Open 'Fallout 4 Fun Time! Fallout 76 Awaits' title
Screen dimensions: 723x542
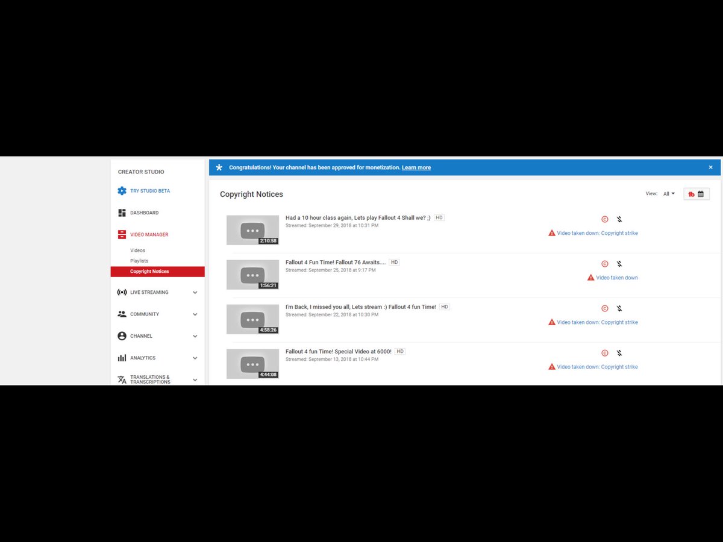pyautogui.click(x=336, y=262)
